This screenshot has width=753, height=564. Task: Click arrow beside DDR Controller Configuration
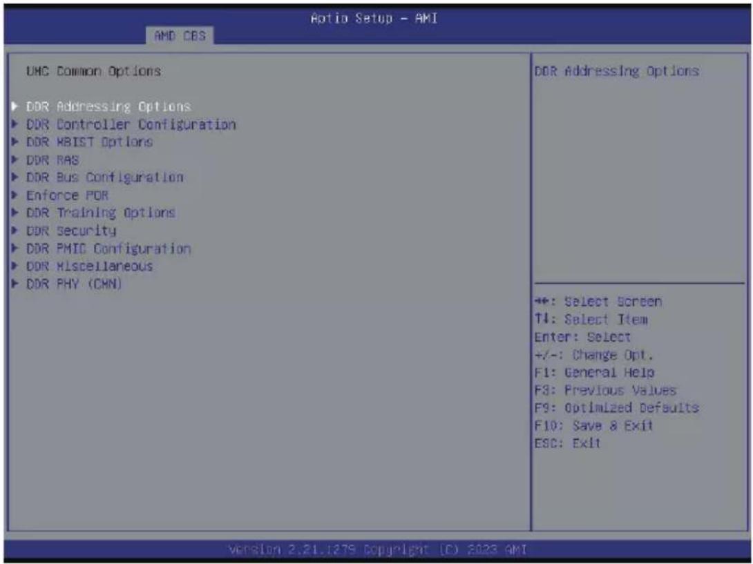tap(15, 124)
